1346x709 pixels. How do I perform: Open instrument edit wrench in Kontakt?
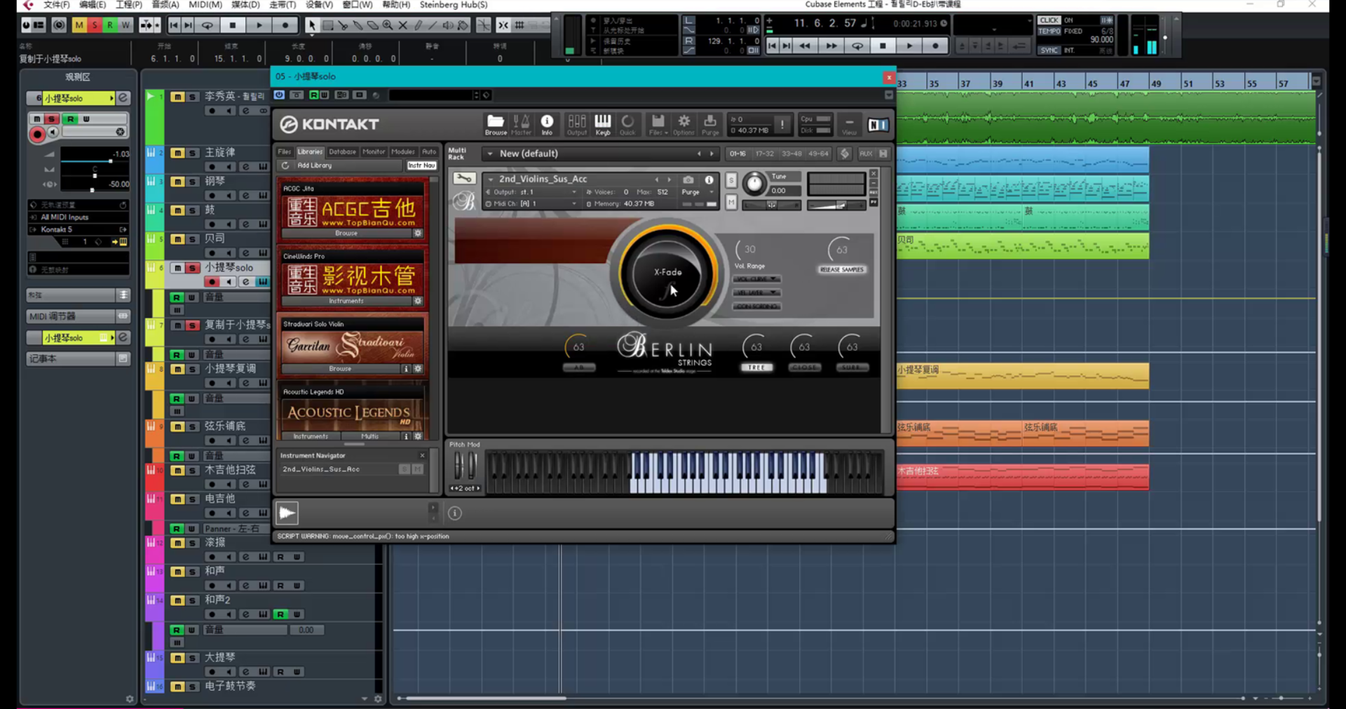463,179
